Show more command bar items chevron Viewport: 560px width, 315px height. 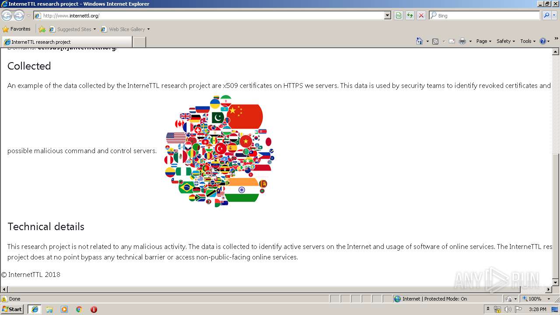coord(556,39)
